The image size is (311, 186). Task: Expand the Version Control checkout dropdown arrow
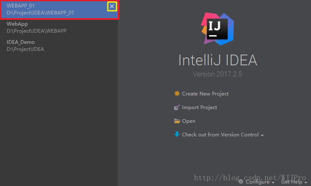(x=262, y=136)
